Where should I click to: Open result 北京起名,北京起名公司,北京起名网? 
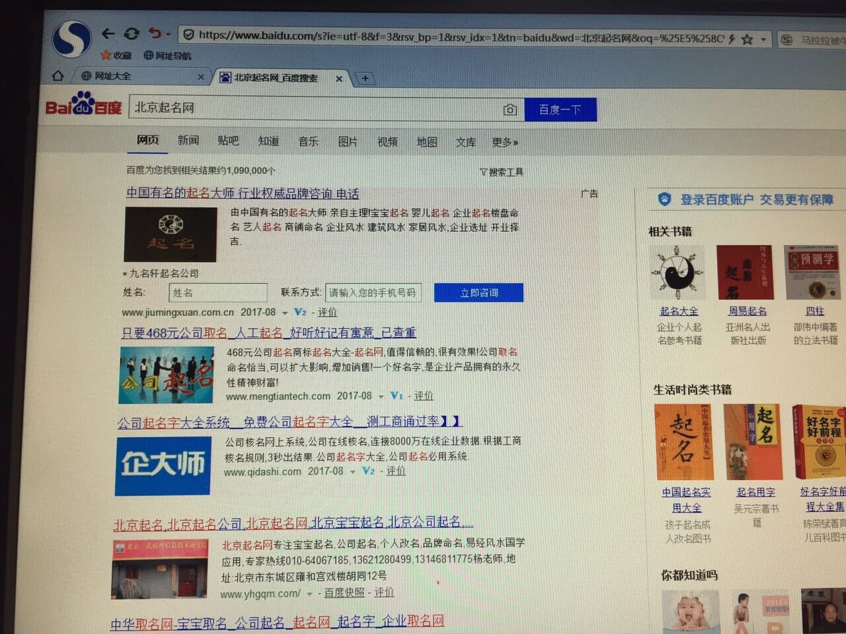click(x=293, y=523)
